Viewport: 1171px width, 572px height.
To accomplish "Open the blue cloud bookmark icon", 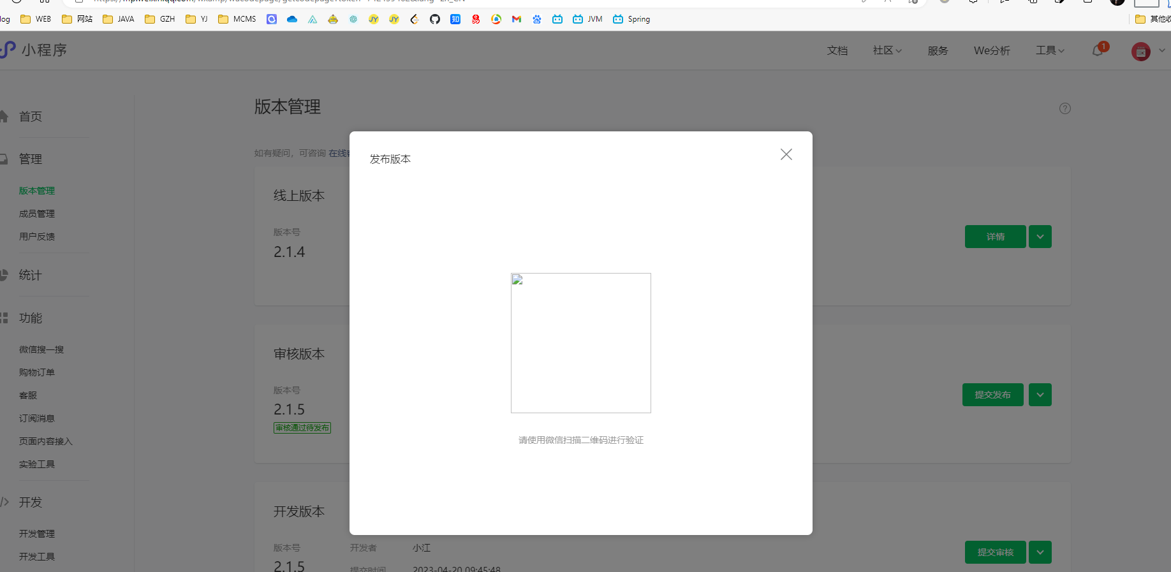I will (x=292, y=19).
